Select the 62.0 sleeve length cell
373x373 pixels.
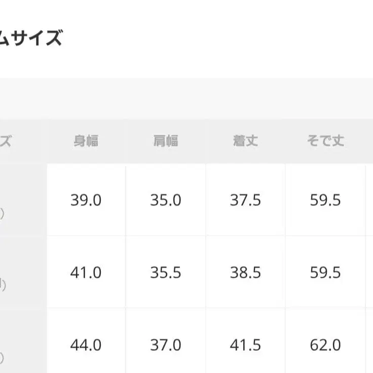tap(325, 346)
